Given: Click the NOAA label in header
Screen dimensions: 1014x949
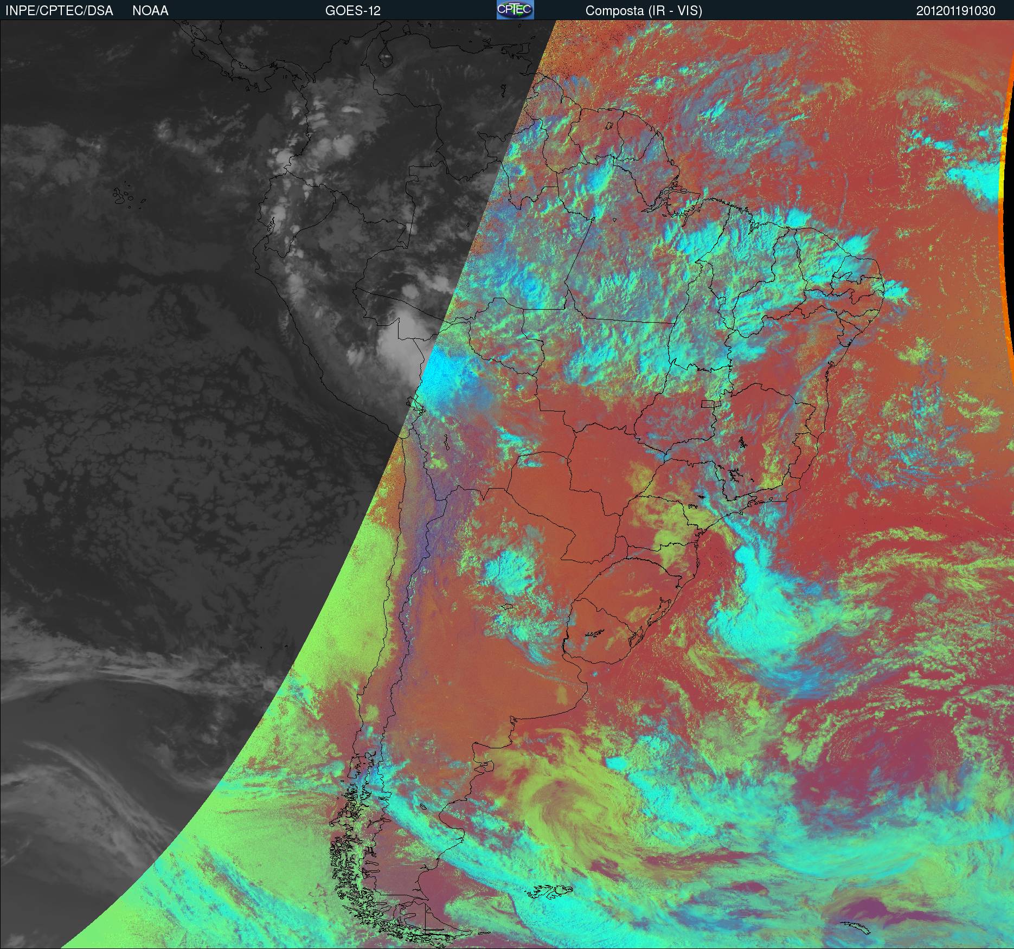Looking at the screenshot, I should coord(150,11).
